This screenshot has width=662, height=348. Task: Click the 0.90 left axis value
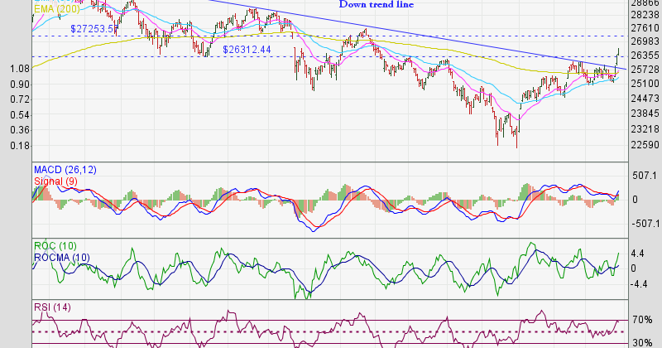(x=20, y=85)
